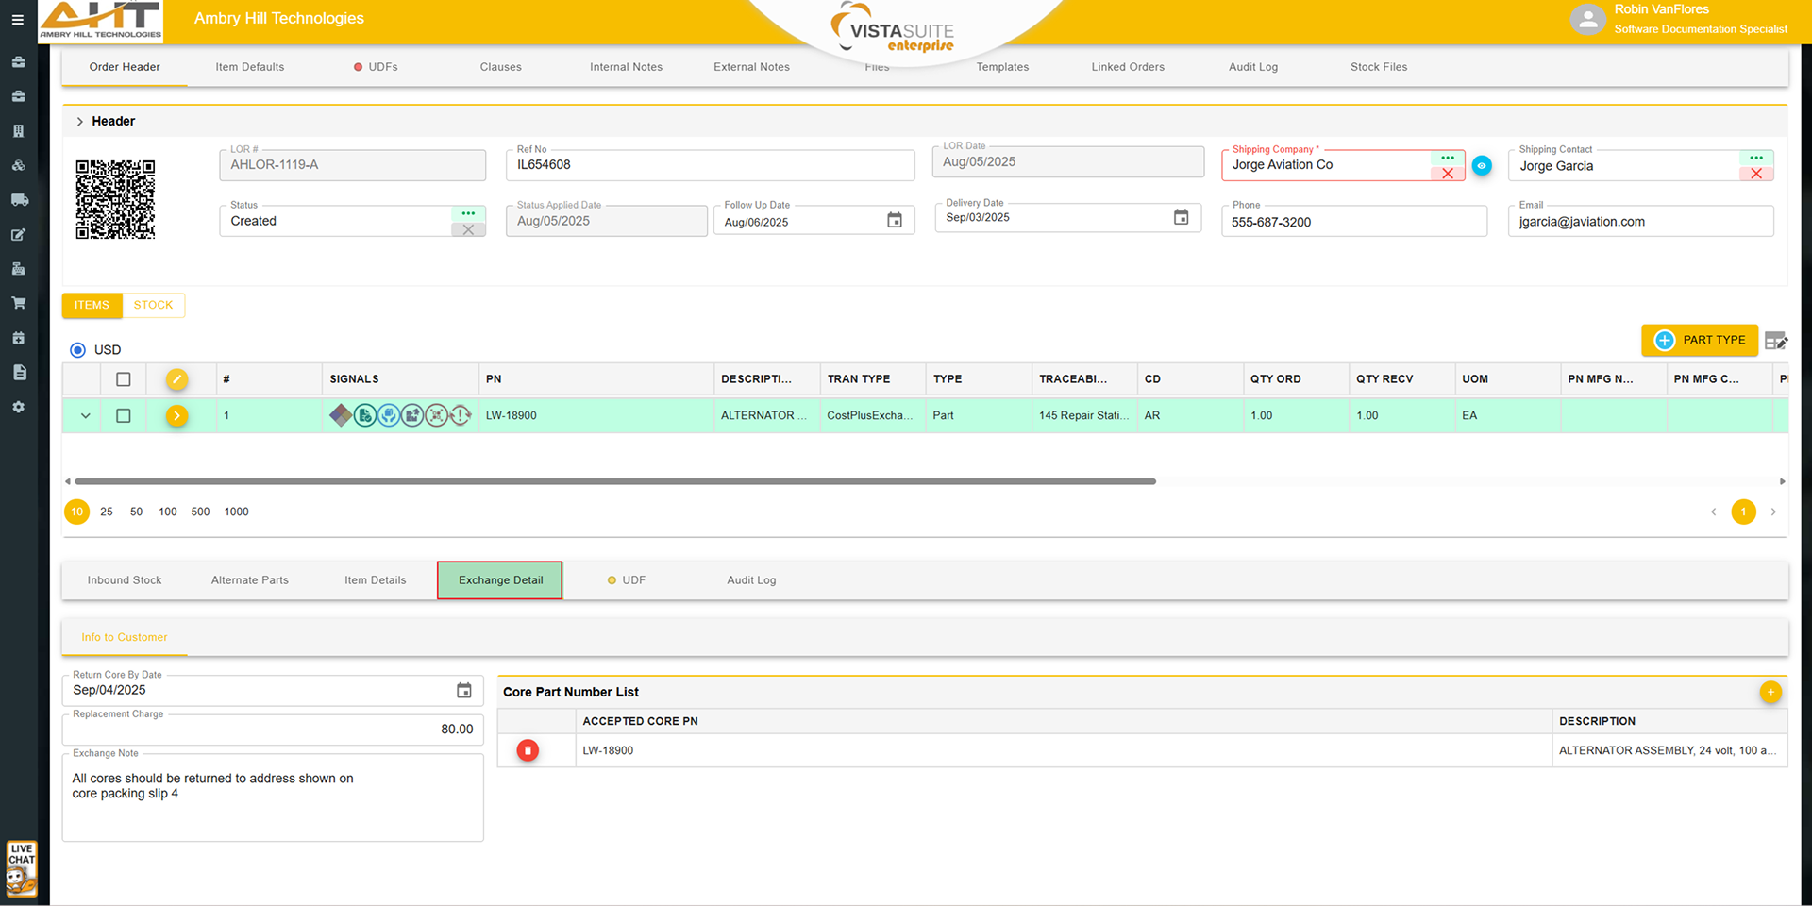Open Live Chat support widget
This screenshot has width=1812, height=906.
(21, 868)
